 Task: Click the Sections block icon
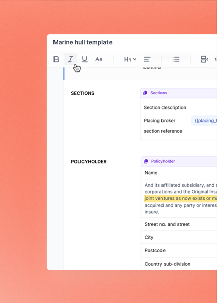(x=145, y=93)
